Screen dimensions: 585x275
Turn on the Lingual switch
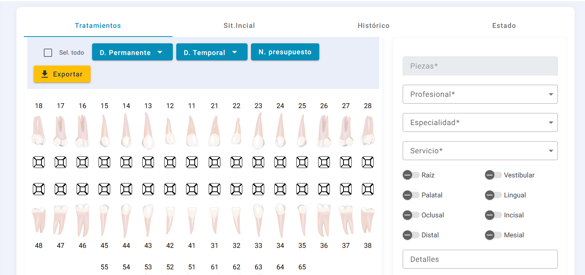coord(493,195)
